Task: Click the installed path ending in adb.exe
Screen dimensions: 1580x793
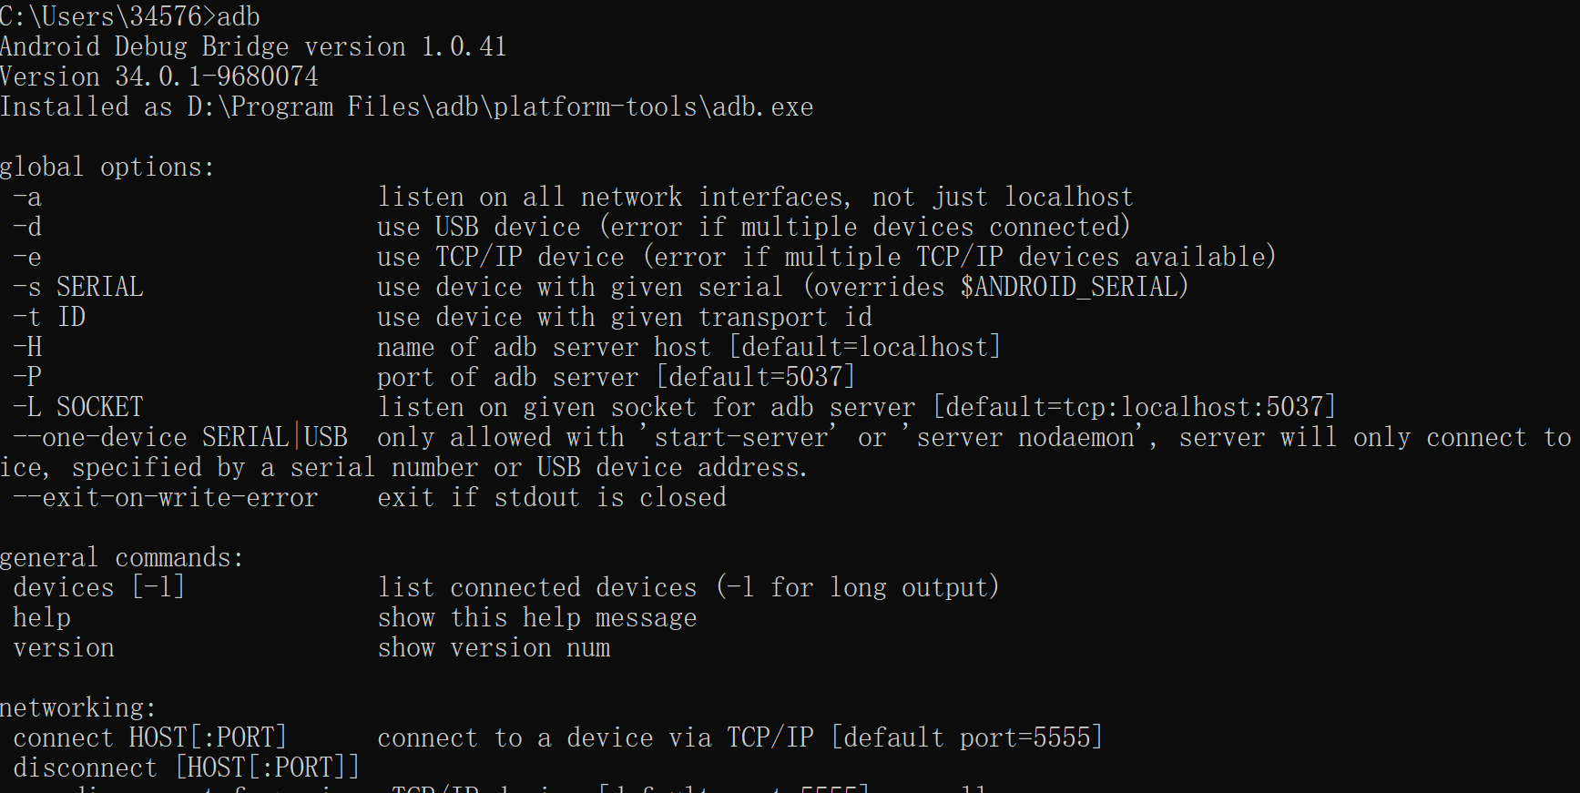Action: (500, 107)
